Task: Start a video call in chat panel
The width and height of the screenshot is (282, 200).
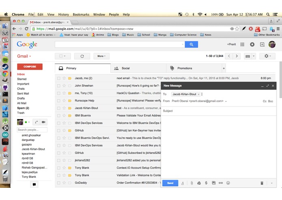Action: click(43, 122)
